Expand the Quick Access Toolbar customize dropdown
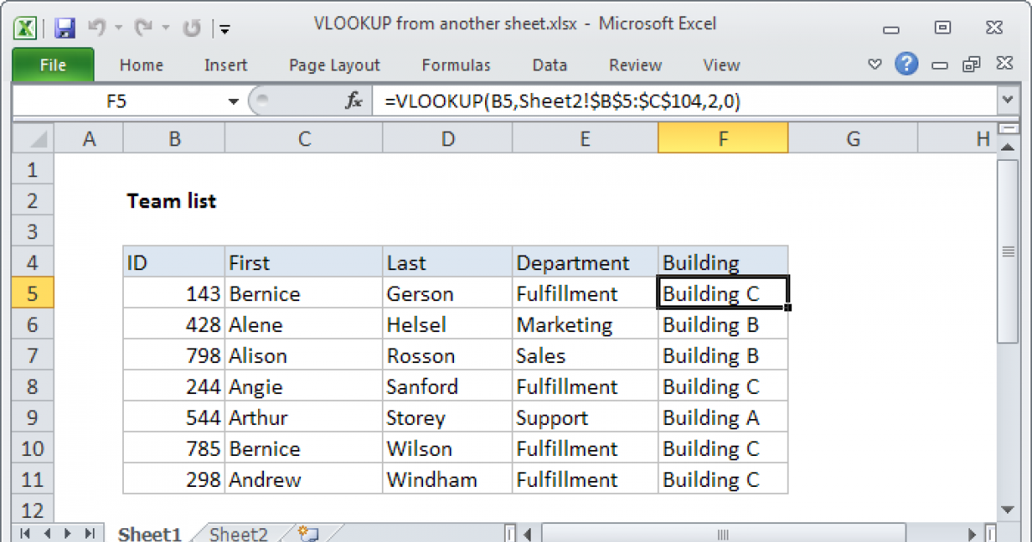The height and width of the screenshot is (542, 1032). [224, 28]
